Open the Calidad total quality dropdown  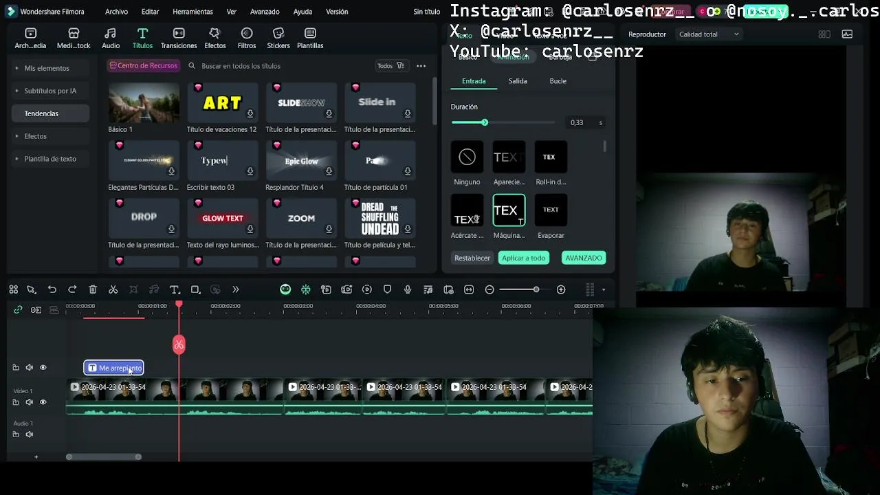709,34
